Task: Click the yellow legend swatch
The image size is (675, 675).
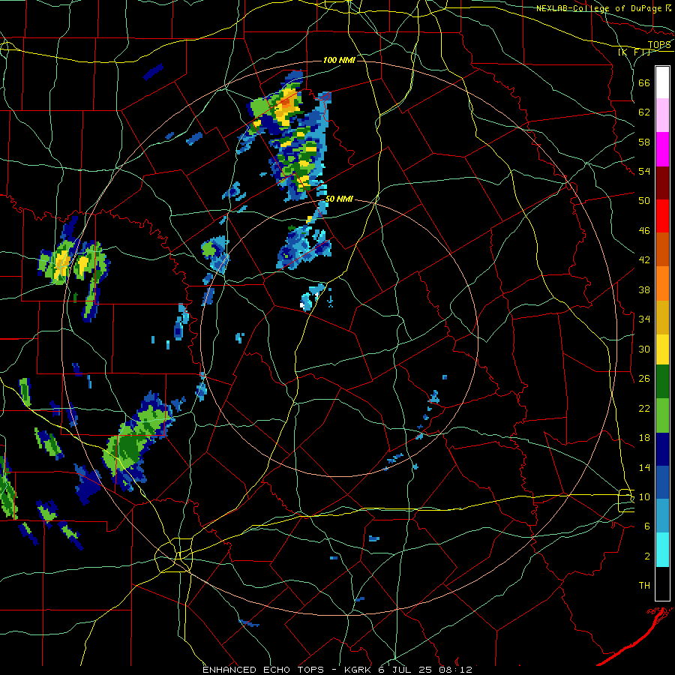Action: click(662, 349)
